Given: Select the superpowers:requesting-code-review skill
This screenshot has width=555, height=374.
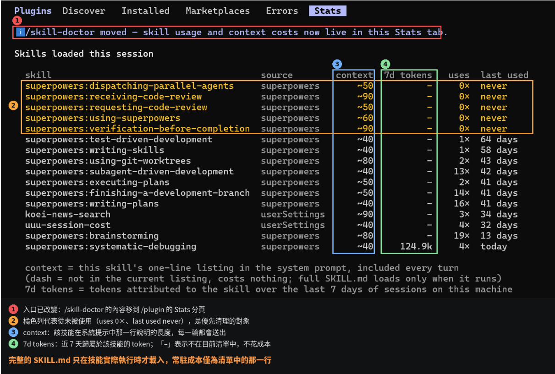Looking at the screenshot, I should click(x=116, y=108).
